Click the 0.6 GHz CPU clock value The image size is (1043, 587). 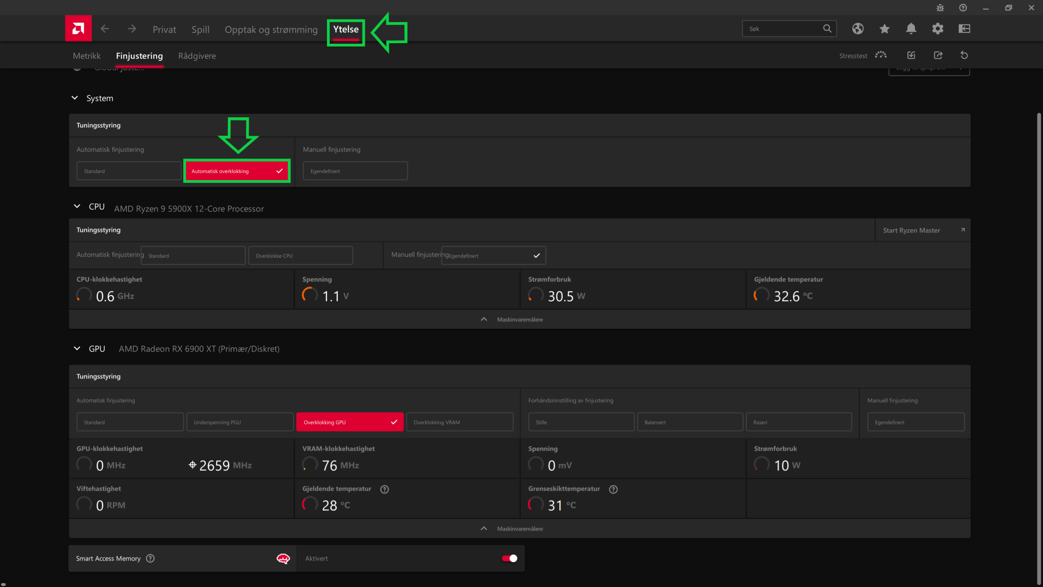115,296
